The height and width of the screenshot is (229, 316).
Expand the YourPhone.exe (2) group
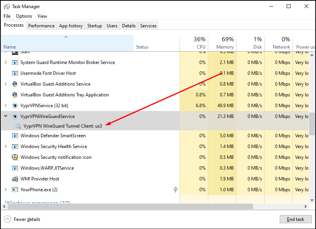click(x=5, y=190)
